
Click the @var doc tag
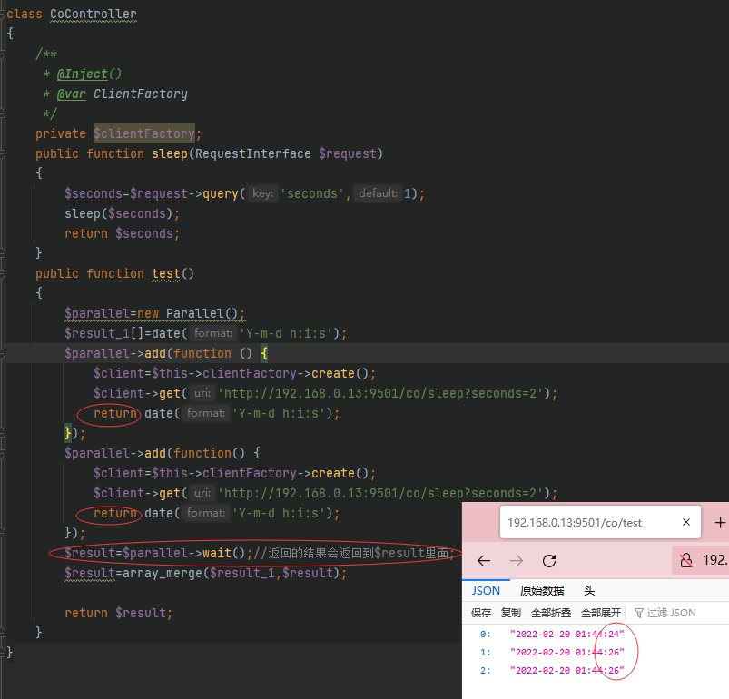(x=72, y=94)
